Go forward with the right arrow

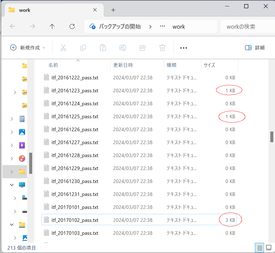click(32, 26)
